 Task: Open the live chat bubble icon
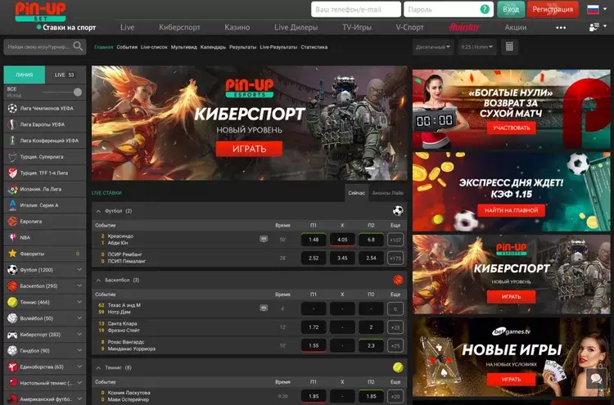[x=596, y=378]
